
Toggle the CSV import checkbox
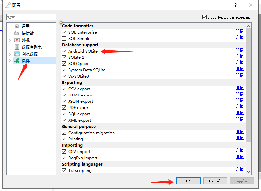64,152
